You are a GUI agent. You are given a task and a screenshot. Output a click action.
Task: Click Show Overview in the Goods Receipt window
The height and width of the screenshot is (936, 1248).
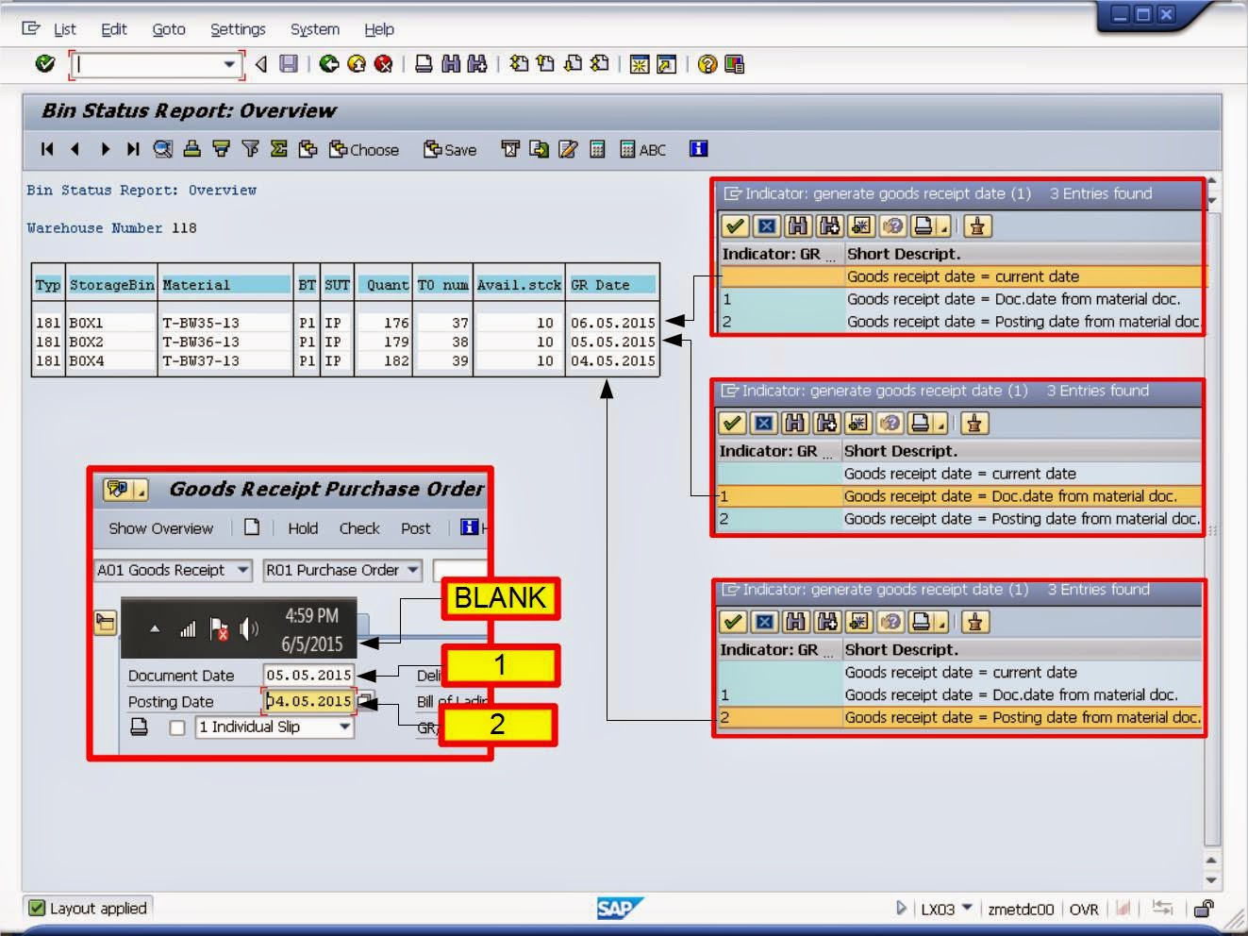pyautogui.click(x=160, y=528)
